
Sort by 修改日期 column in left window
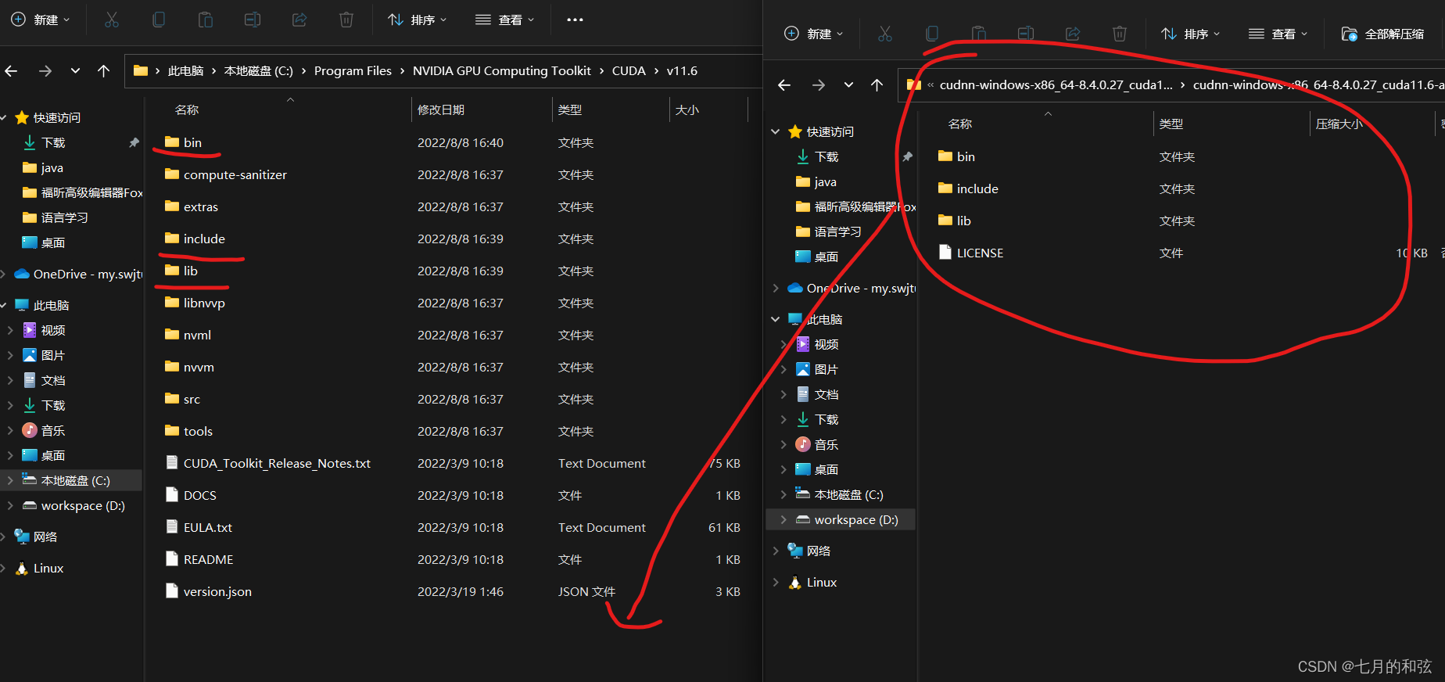coord(441,109)
